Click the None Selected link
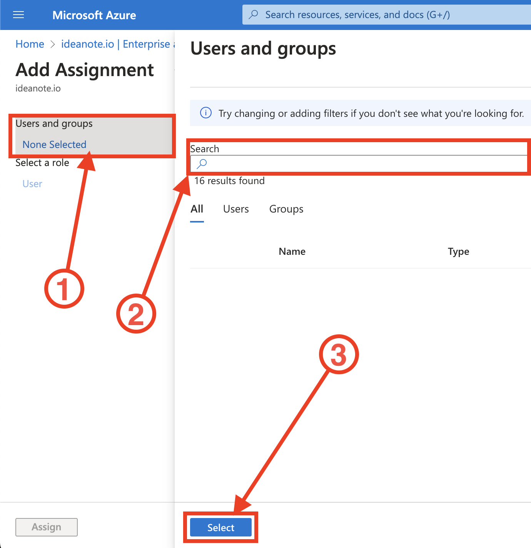 (54, 144)
